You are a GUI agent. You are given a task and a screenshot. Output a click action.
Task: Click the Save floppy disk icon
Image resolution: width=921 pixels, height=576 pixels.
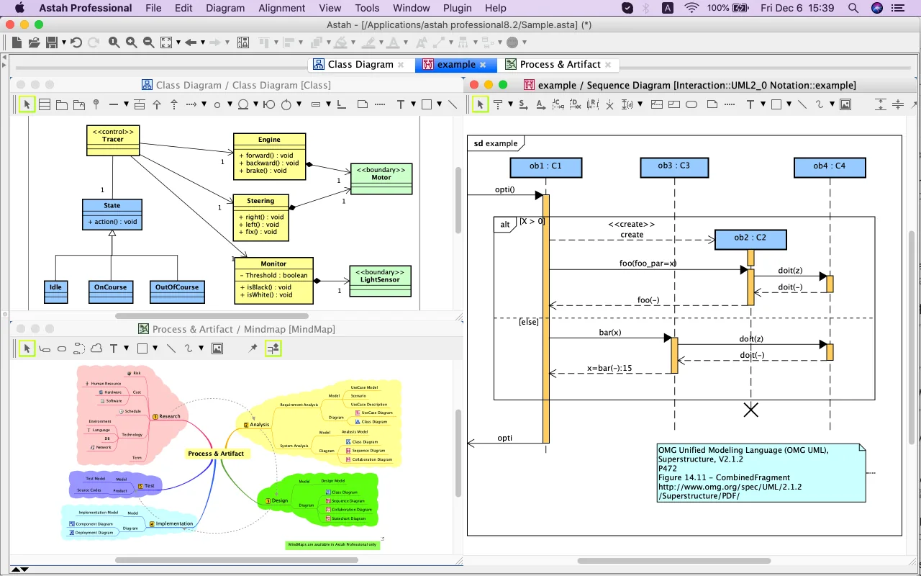(x=52, y=42)
